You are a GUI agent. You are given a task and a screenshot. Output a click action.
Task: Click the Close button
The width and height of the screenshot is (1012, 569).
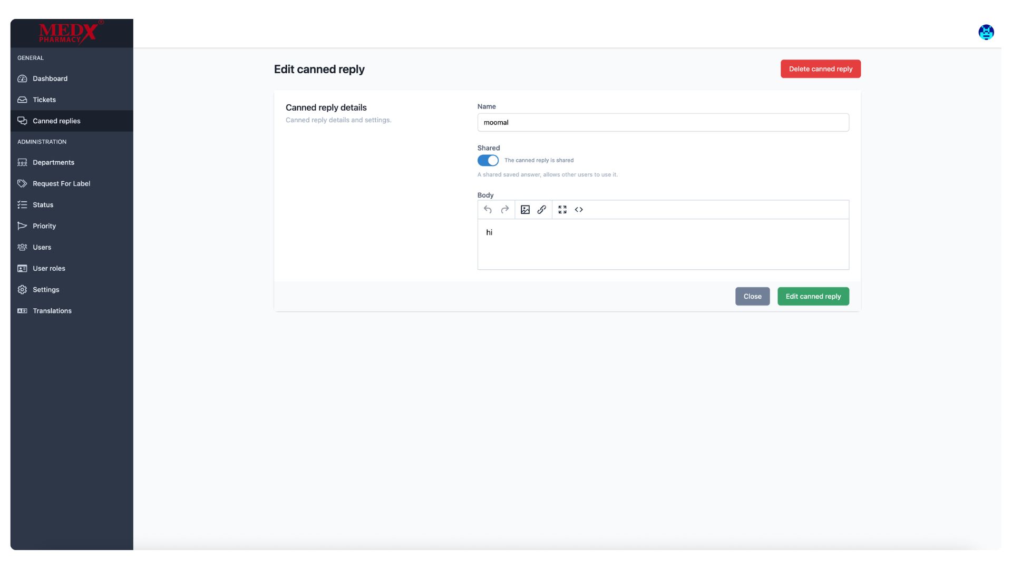[x=752, y=296]
